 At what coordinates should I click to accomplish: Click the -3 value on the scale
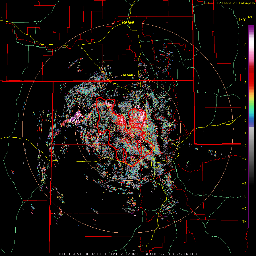coord(244,158)
